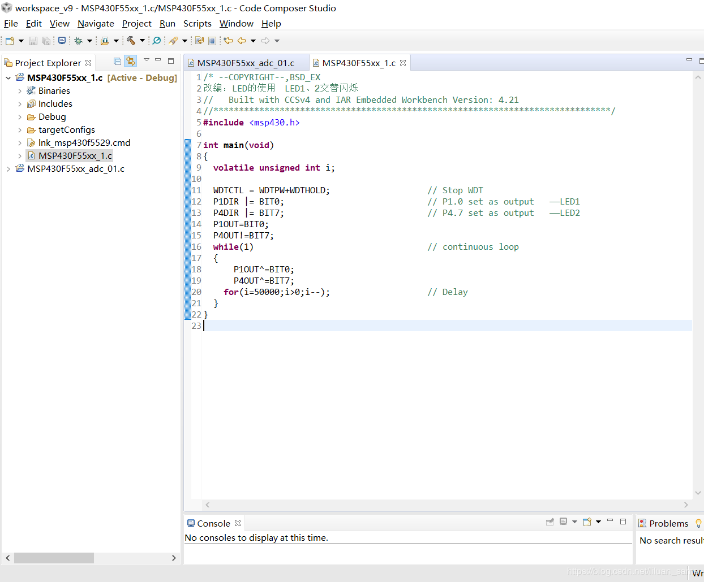The image size is (704, 582).
Task: Click Collapse All in Project Explorer
Action: 117,61
